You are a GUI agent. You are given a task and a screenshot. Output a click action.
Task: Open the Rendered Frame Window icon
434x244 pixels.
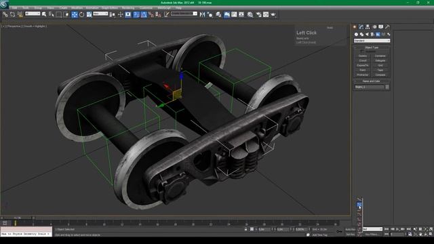[x=266, y=15]
